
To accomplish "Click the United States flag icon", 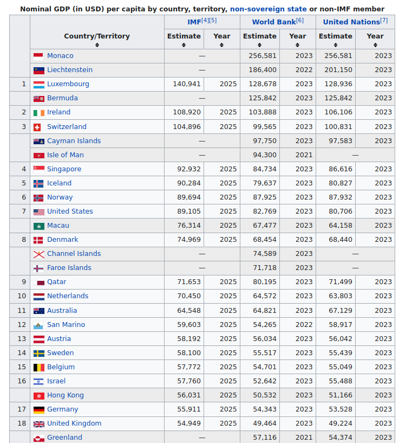I will [x=38, y=212].
